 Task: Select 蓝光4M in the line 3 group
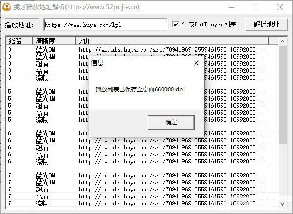click(46, 57)
